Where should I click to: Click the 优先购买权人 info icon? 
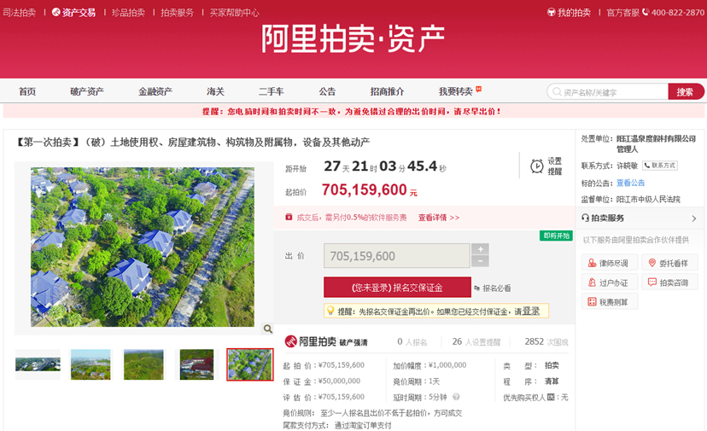click(x=551, y=397)
